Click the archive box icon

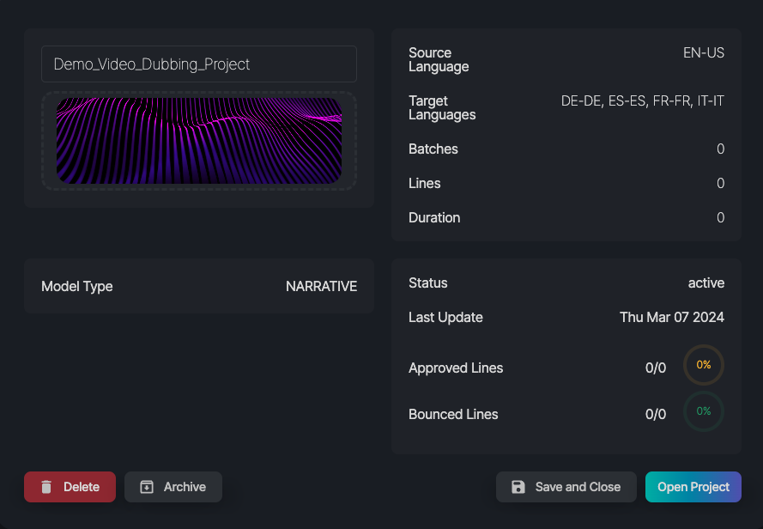click(147, 487)
